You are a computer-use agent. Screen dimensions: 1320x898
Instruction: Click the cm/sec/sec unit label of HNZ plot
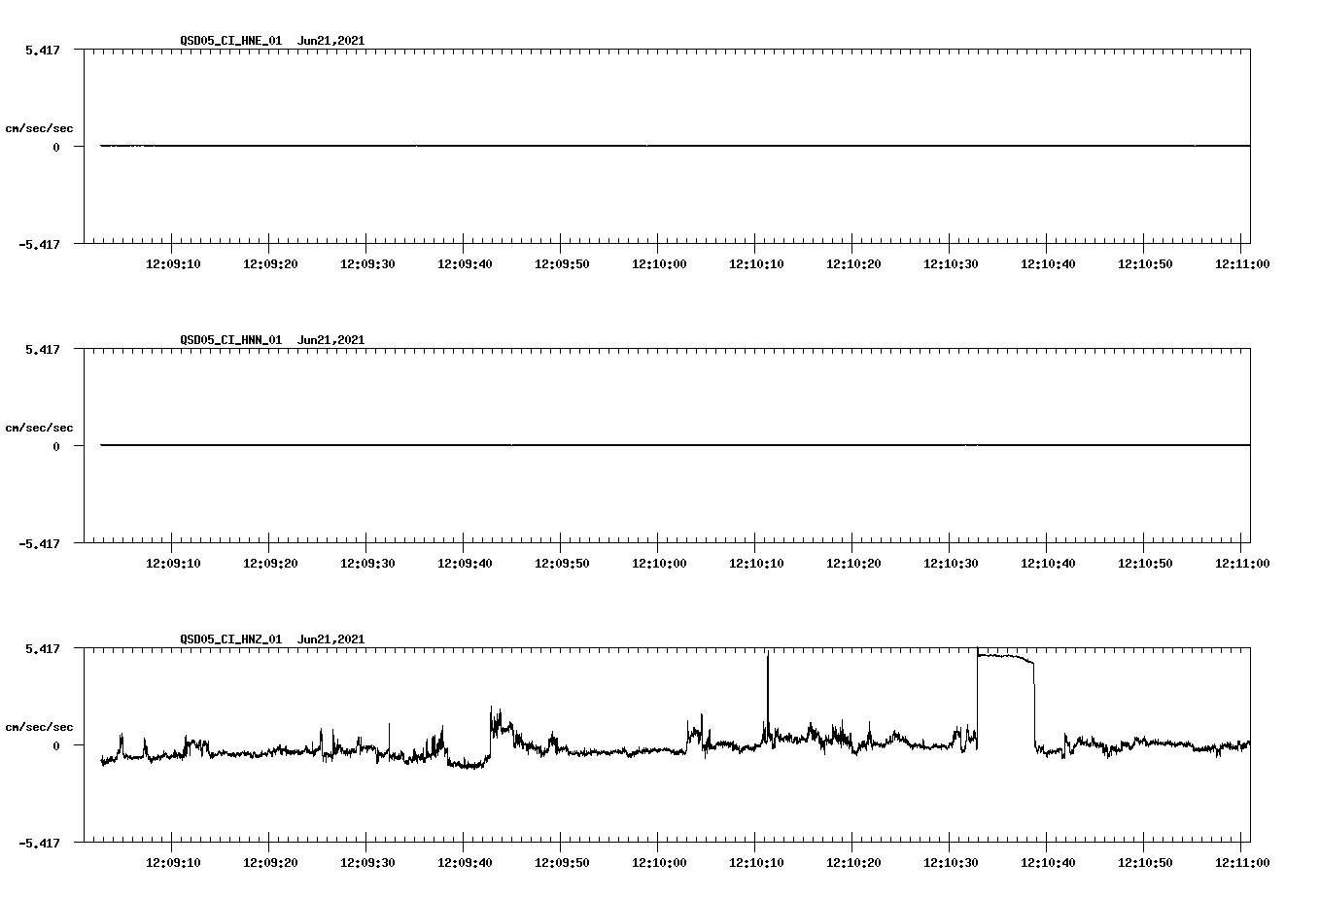pyautogui.click(x=39, y=727)
